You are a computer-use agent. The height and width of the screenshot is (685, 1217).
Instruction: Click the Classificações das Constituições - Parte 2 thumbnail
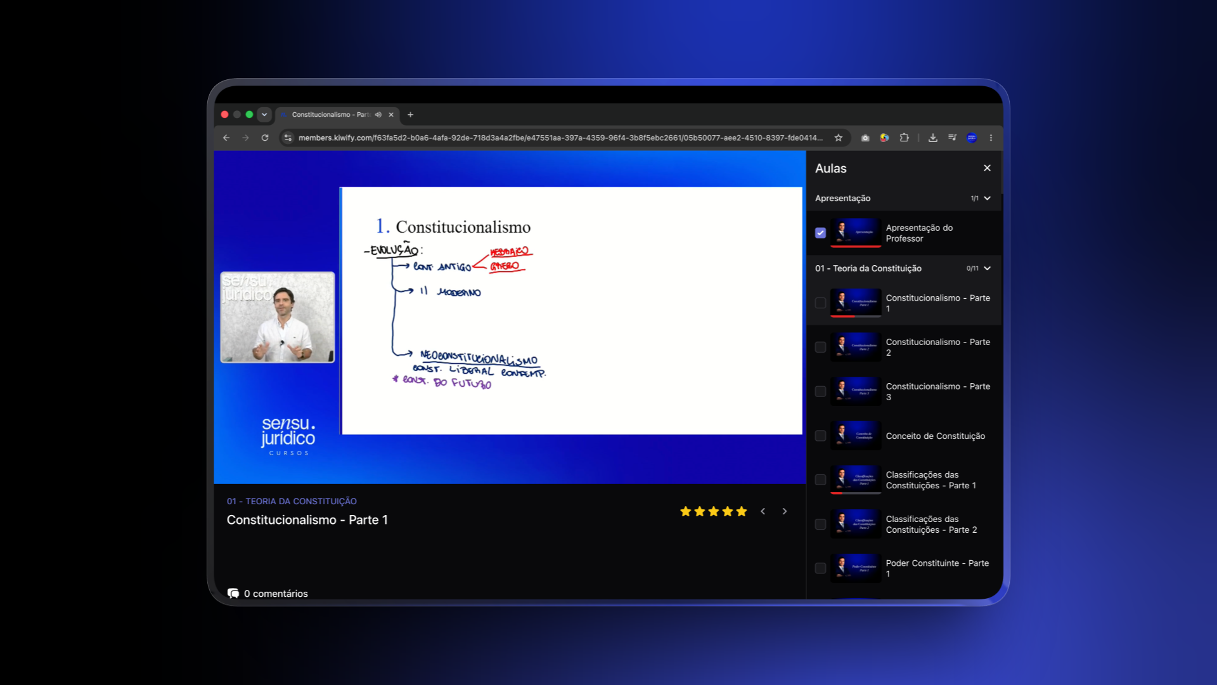pos(856,524)
